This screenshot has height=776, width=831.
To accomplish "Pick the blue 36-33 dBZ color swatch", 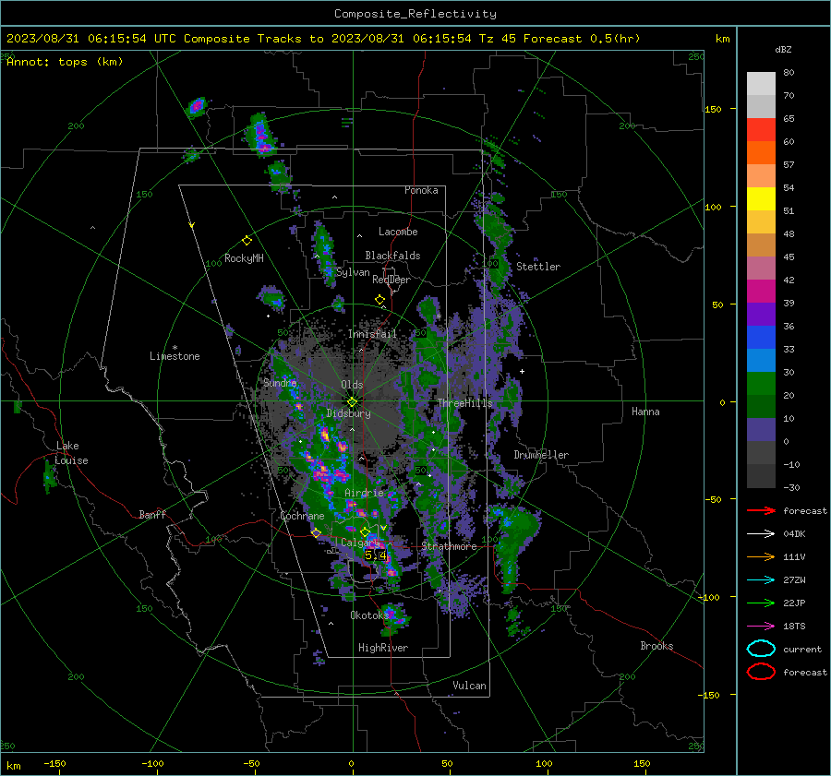I will pyautogui.click(x=761, y=338).
